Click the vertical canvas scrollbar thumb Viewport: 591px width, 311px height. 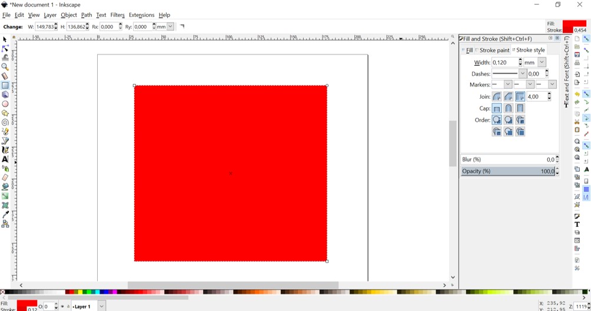click(x=453, y=143)
